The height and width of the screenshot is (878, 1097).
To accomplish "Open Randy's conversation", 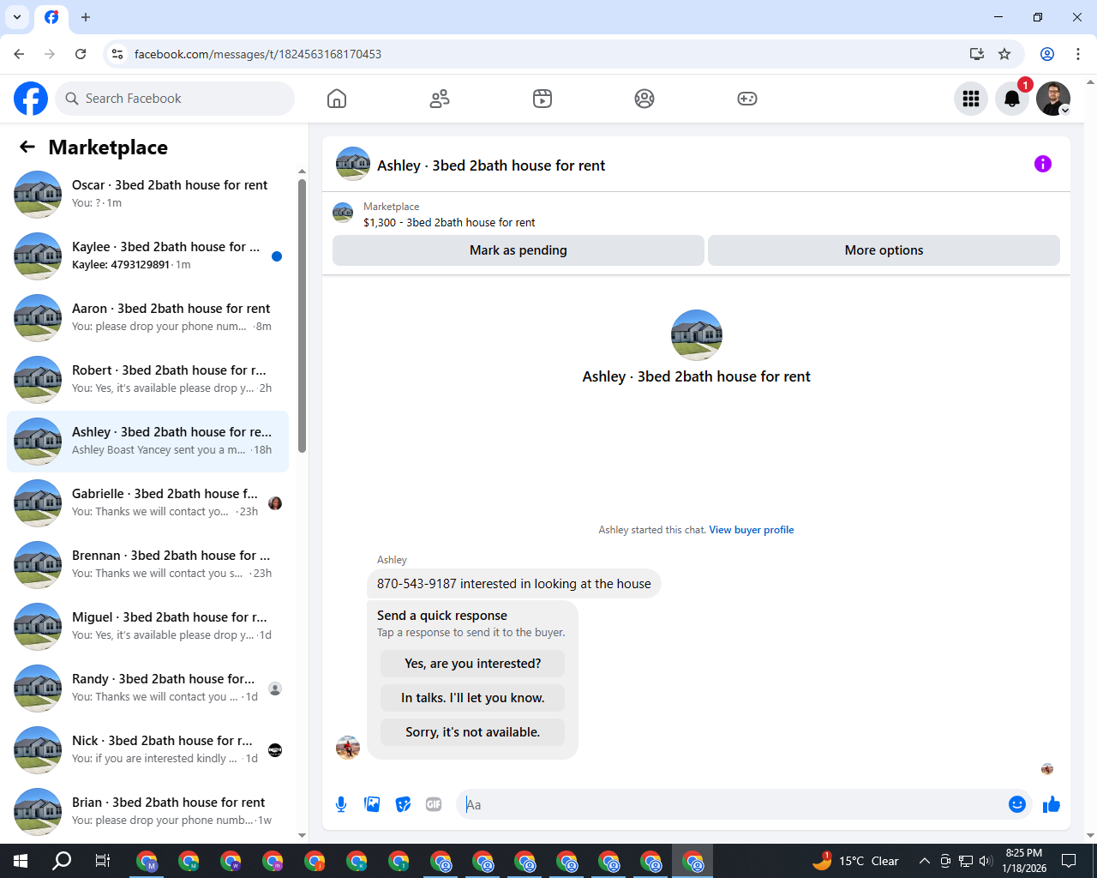I will pyautogui.click(x=147, y=688).
